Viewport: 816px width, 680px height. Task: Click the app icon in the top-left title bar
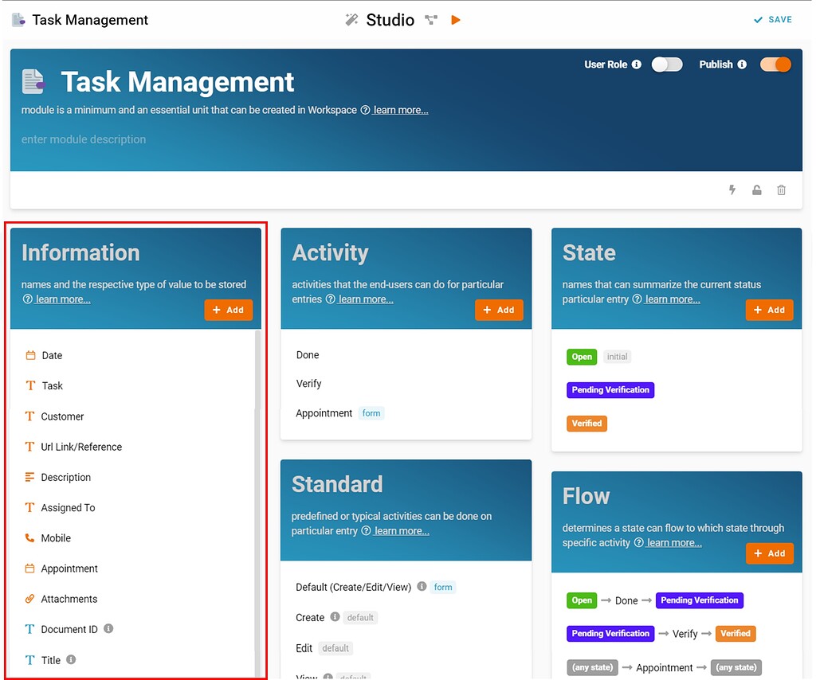coord(18,19)
